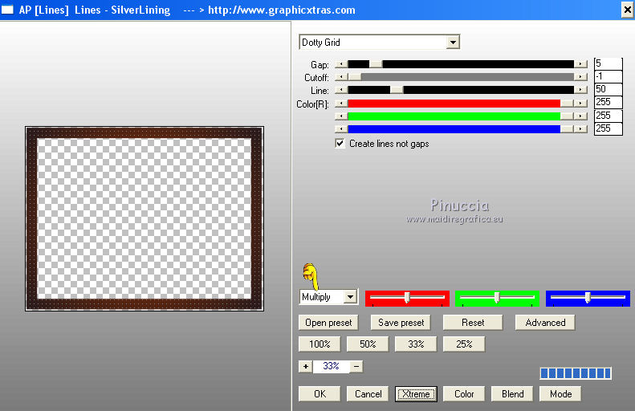
Task: Click left arrow of Line slider
Action: click(x=341, y=90)
